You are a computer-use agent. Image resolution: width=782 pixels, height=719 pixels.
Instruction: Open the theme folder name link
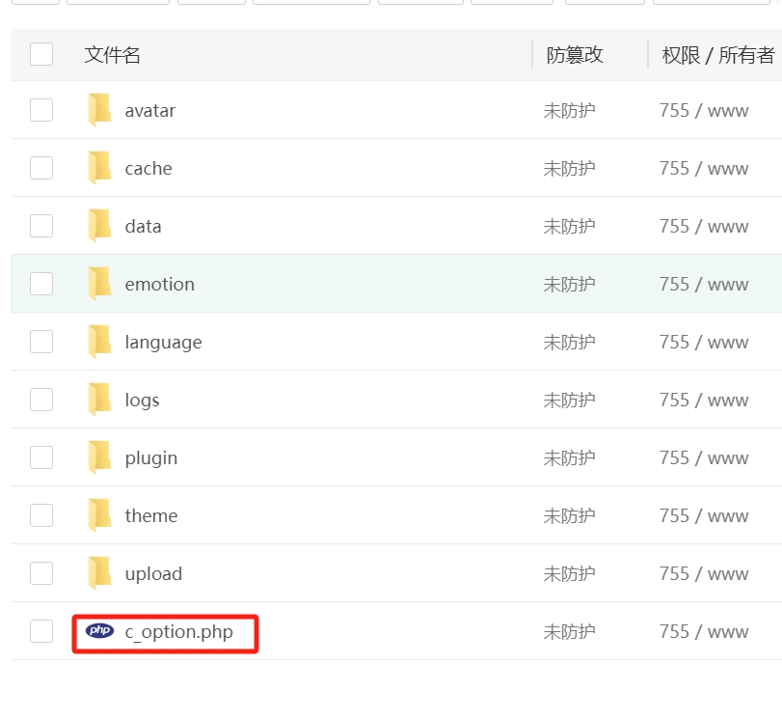[x=151, y=516]
